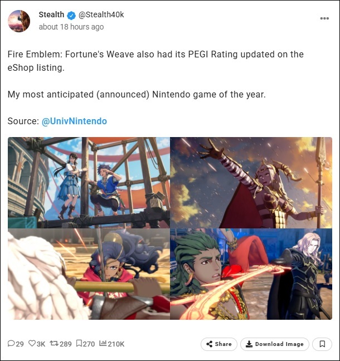
Task: Open the @UnivNintendo source link
Action: coord(74,121)
